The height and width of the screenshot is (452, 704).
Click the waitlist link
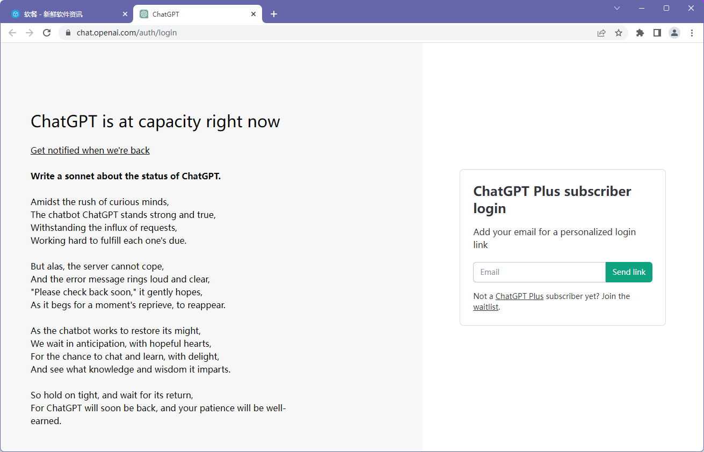pos(485,308)
